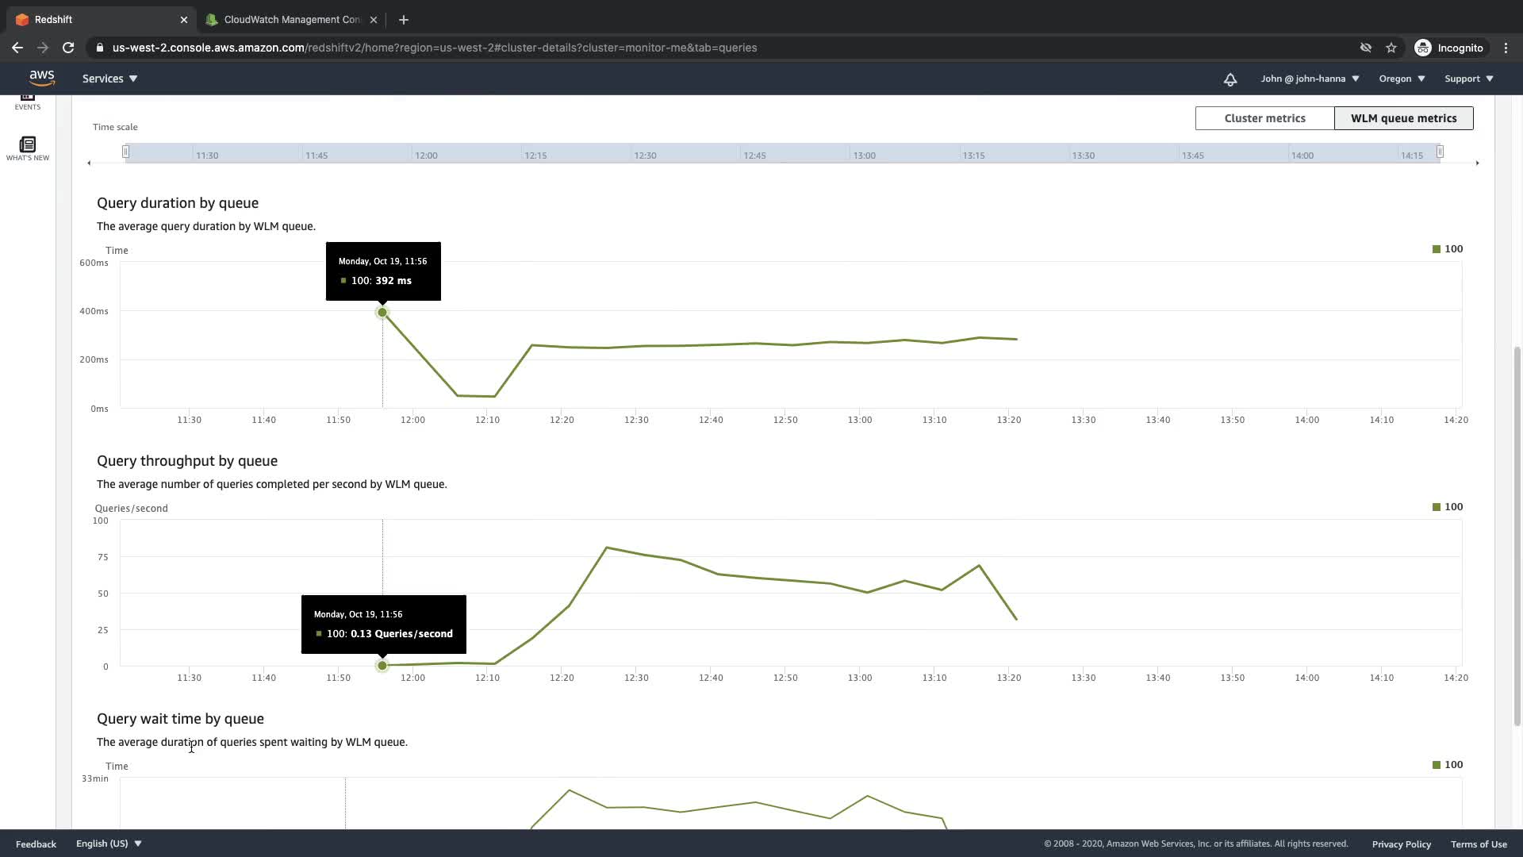Click the time scale left slider handle
Viewport: 1523px width, 857px height.
125,152
